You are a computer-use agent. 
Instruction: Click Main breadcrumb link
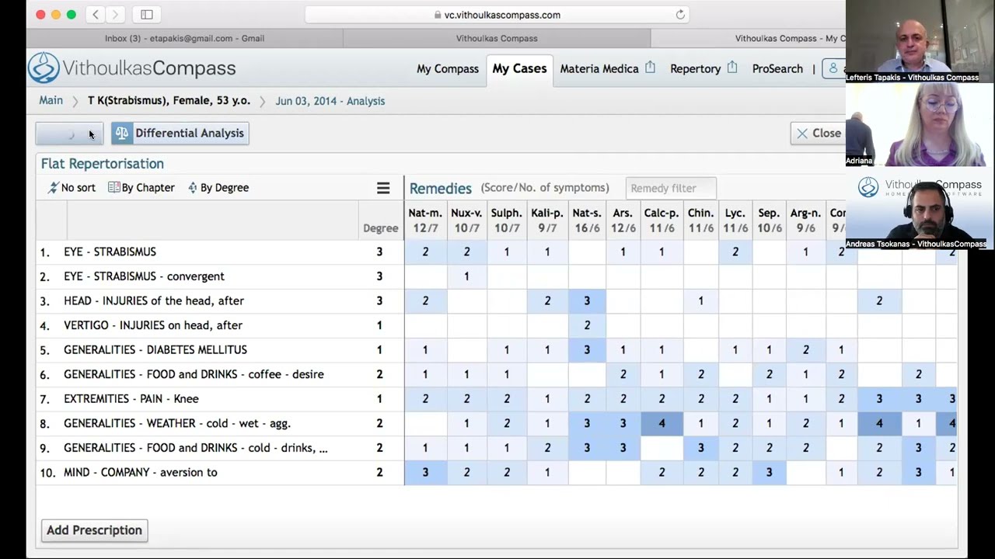(51, 101)
